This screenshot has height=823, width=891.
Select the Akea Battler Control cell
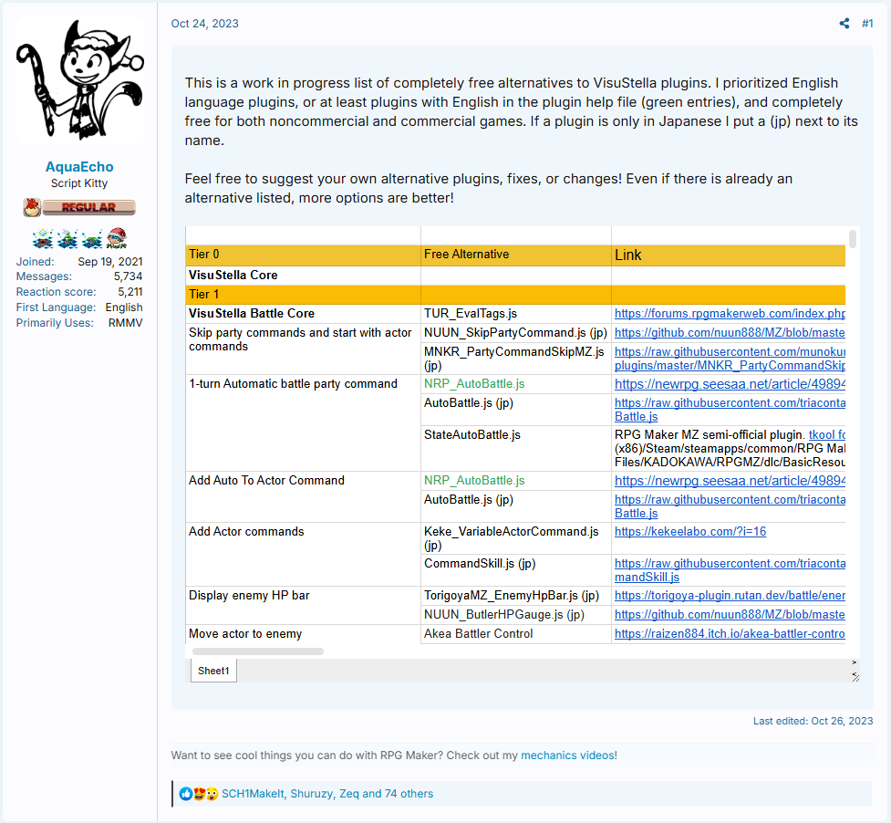[x=516, y=634]
